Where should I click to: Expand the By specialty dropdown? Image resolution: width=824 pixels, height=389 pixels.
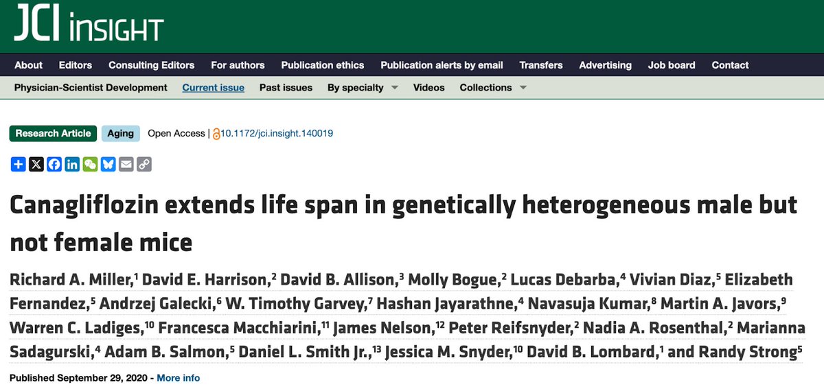click(x=363, y=87)
